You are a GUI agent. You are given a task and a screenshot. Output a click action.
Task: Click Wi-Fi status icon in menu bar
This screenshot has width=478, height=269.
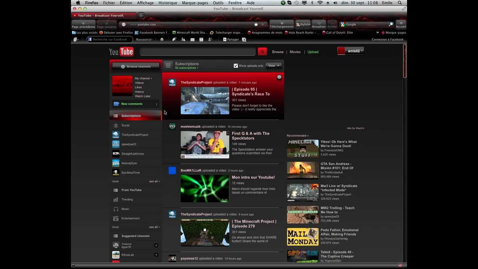coord(320,3)
